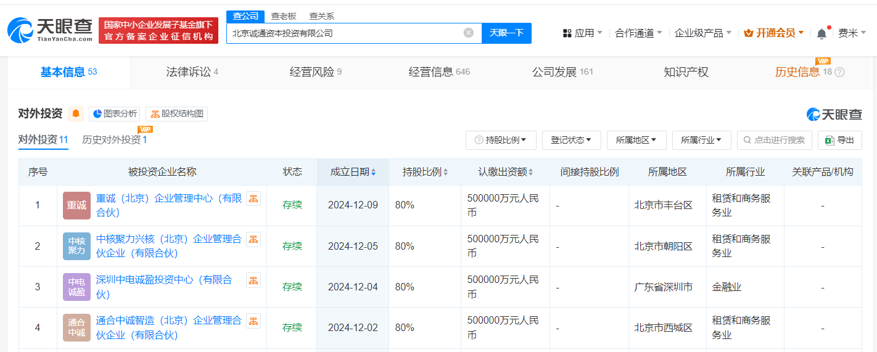Switch to 对外投资 11 sub-tab
Viewport: 877px width, 352px height.
point(43,139)
